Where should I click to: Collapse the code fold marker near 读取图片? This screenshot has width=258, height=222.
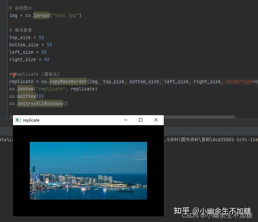[7, 8]
